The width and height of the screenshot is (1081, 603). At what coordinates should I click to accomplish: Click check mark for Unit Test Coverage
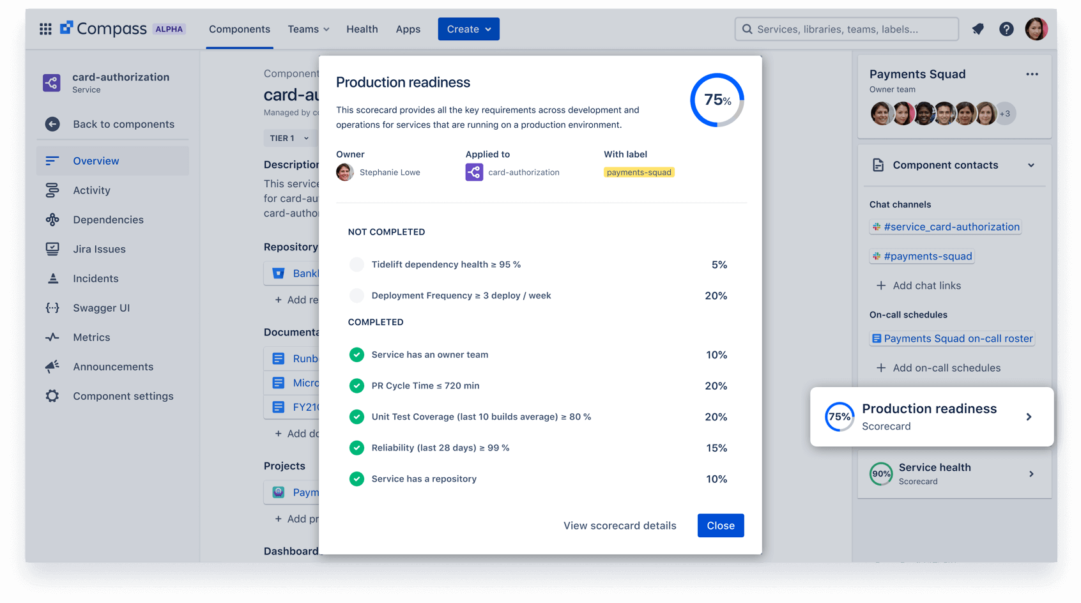(x=356, y=416)
